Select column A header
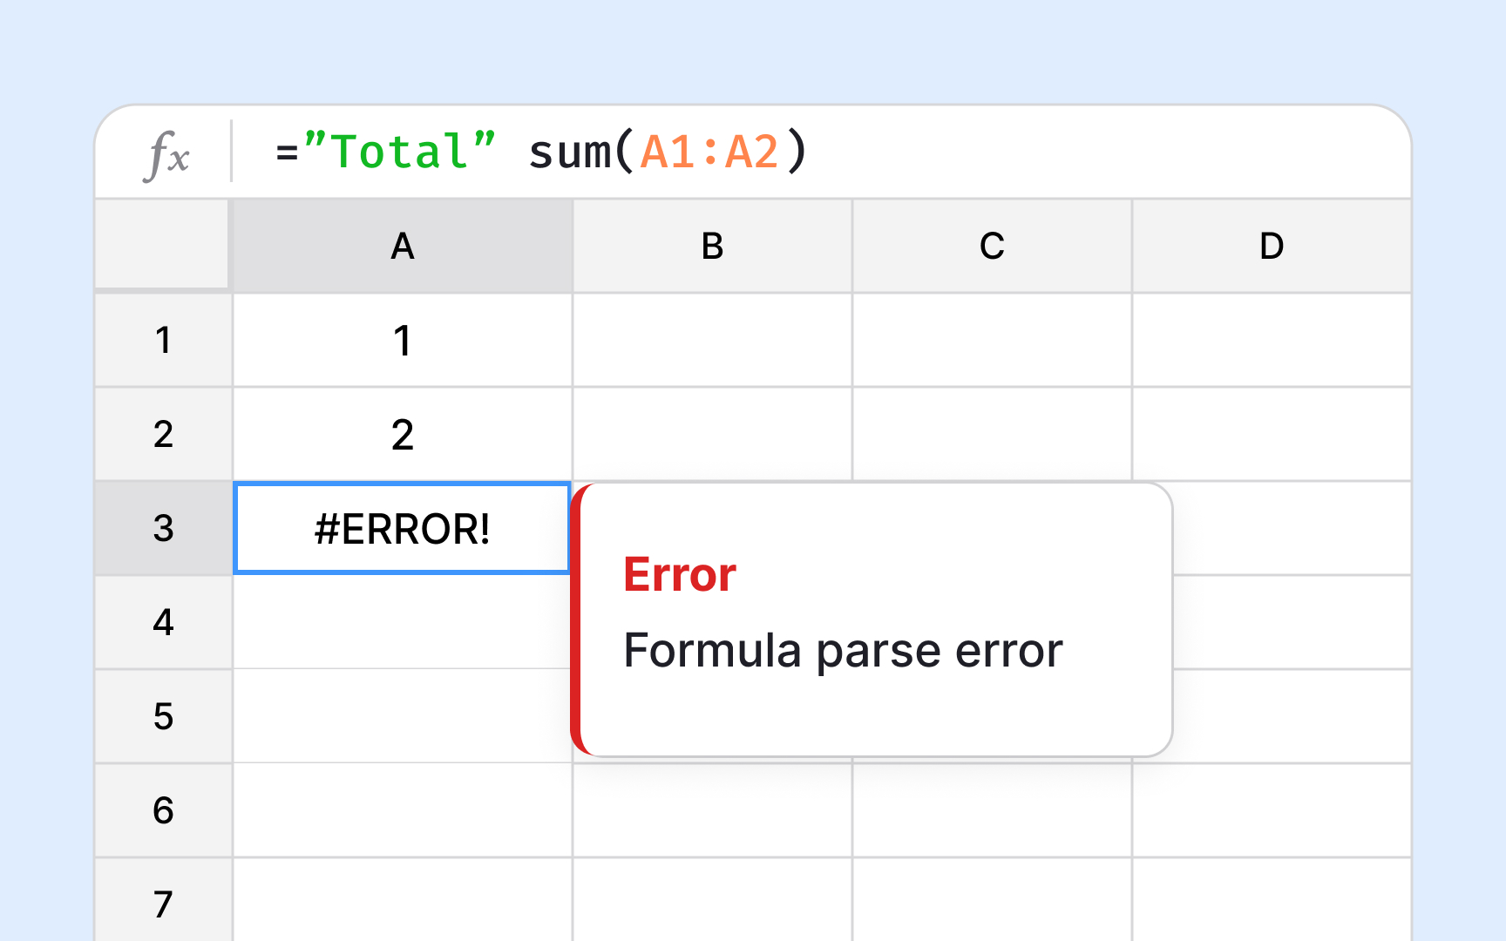Image resolution: width=1506 pixels, height=941 pixels. pos(403,247)
